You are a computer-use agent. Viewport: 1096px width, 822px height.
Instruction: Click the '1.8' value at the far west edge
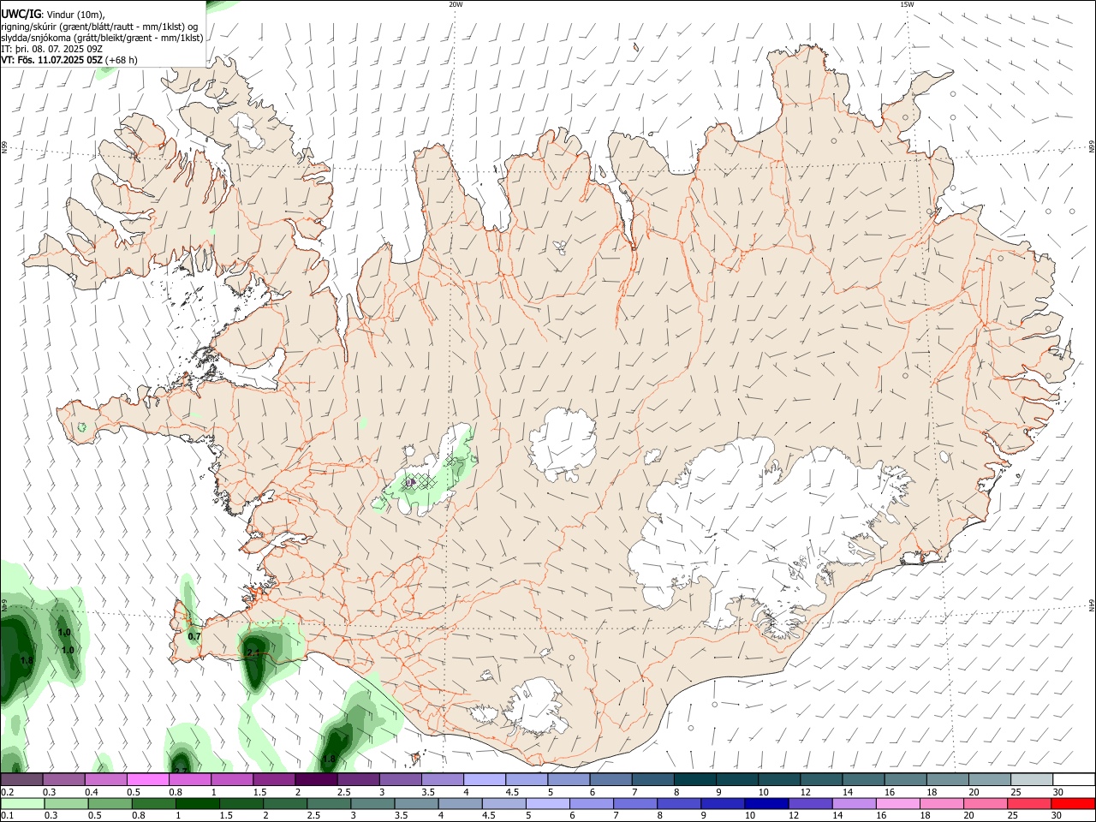(27, 660)
